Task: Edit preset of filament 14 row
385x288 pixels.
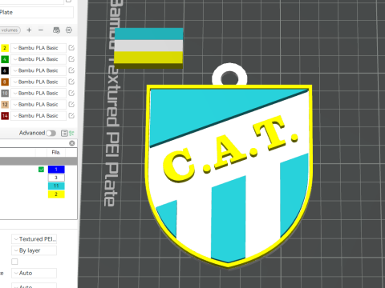Action: point(71,115)
